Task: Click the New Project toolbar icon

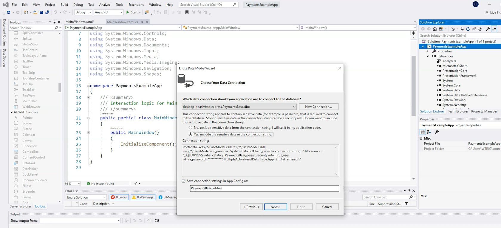Action: pos(26,12)
